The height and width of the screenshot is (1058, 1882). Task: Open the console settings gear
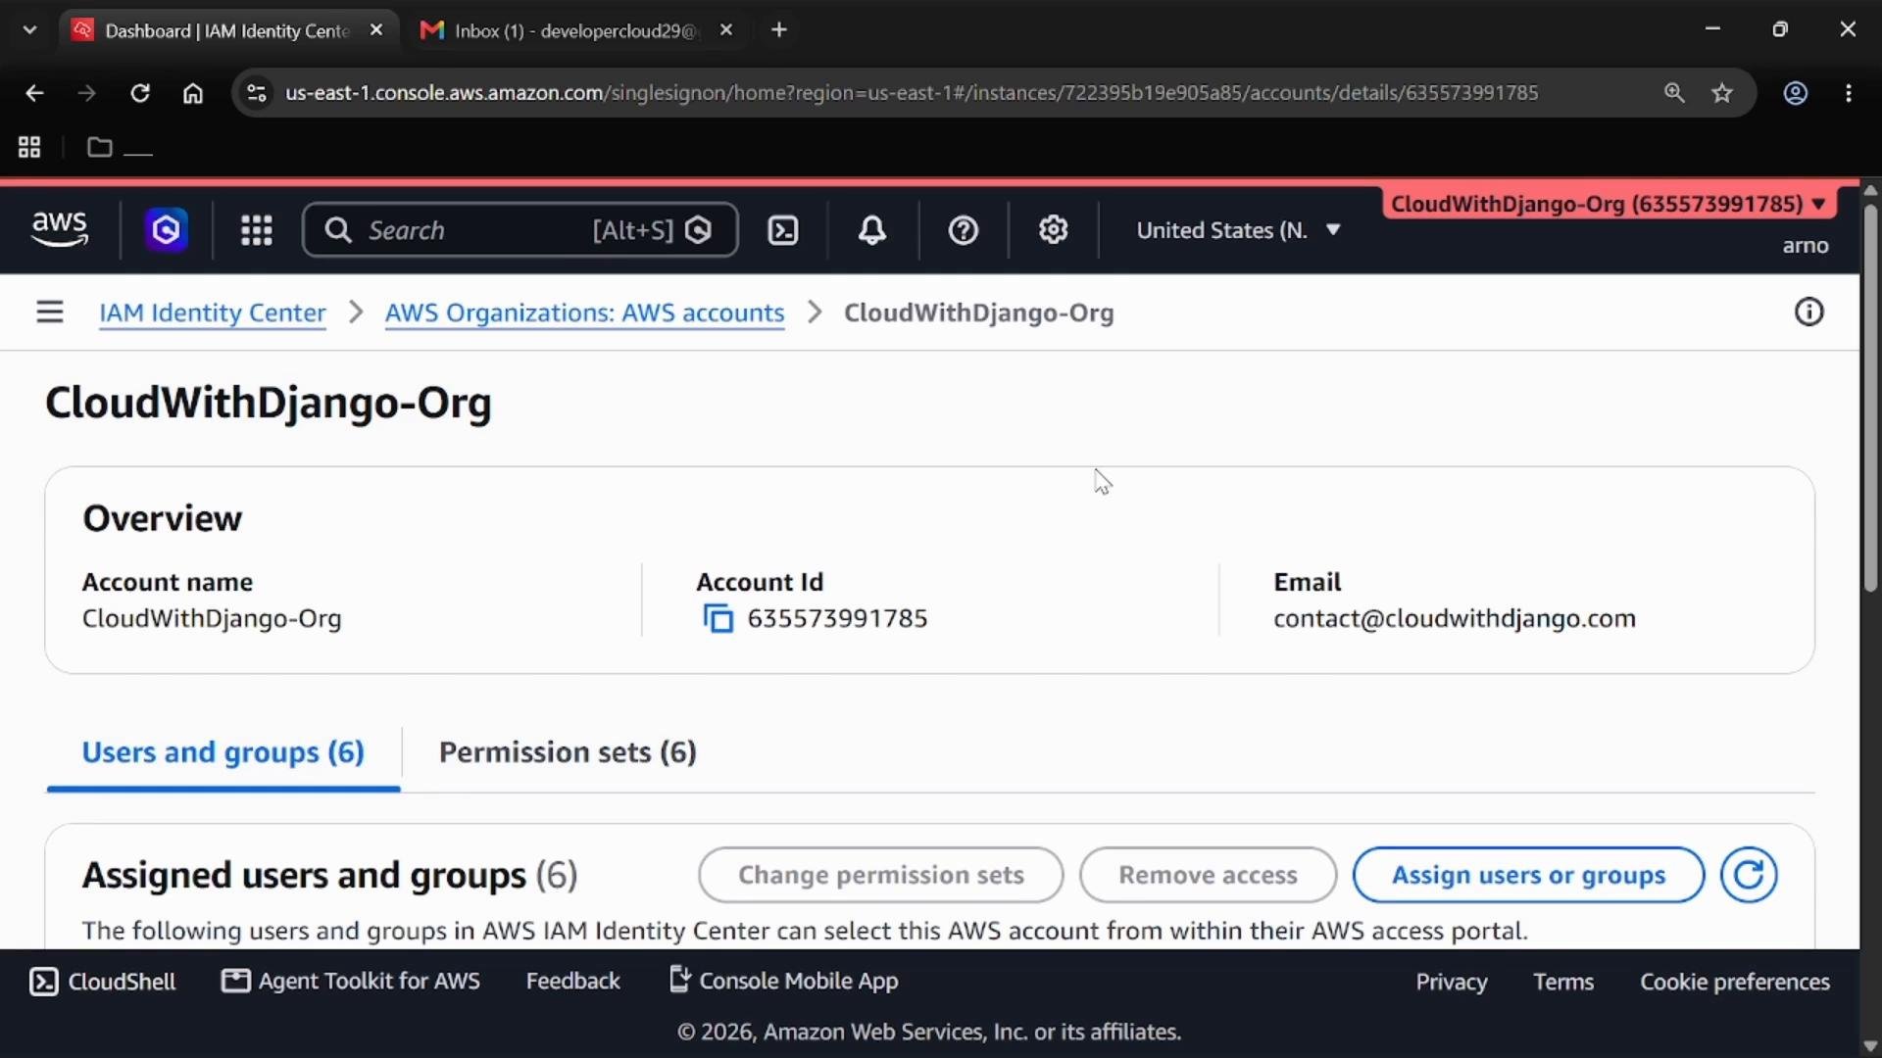1053,230
